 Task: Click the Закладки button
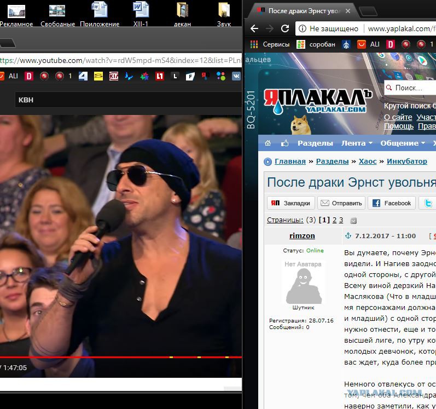291,203
